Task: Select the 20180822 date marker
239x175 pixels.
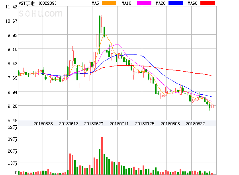Action: 195,124
